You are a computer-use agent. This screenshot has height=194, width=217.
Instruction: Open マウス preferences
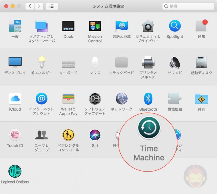coord(95,62)
